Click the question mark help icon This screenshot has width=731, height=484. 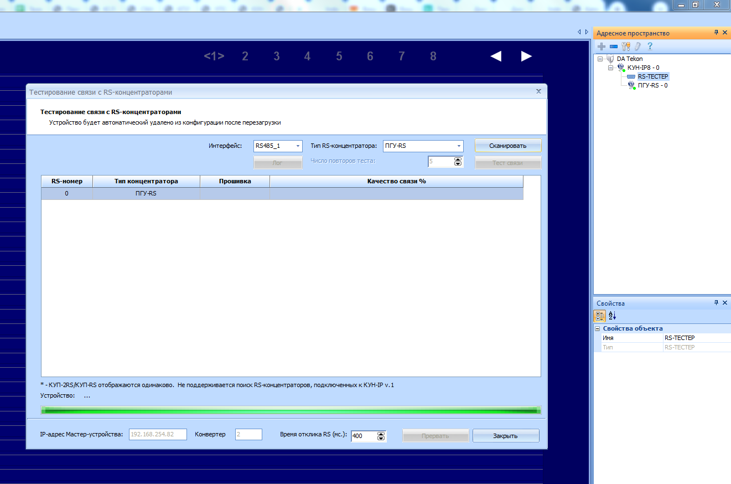[x=650, y=47]
